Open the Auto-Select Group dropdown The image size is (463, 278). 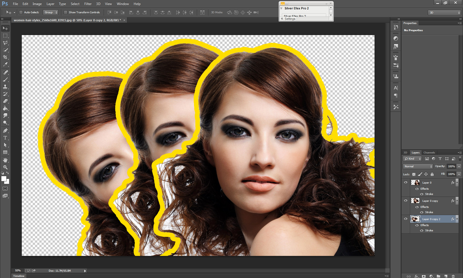50,12
